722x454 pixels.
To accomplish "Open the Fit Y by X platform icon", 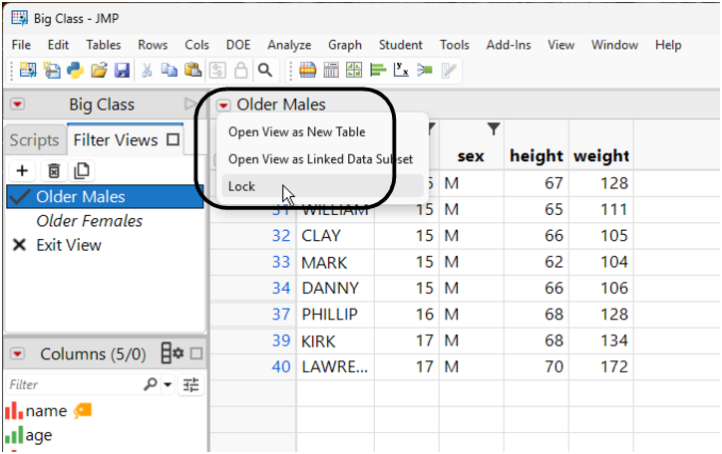I will (x=402, y=70).
